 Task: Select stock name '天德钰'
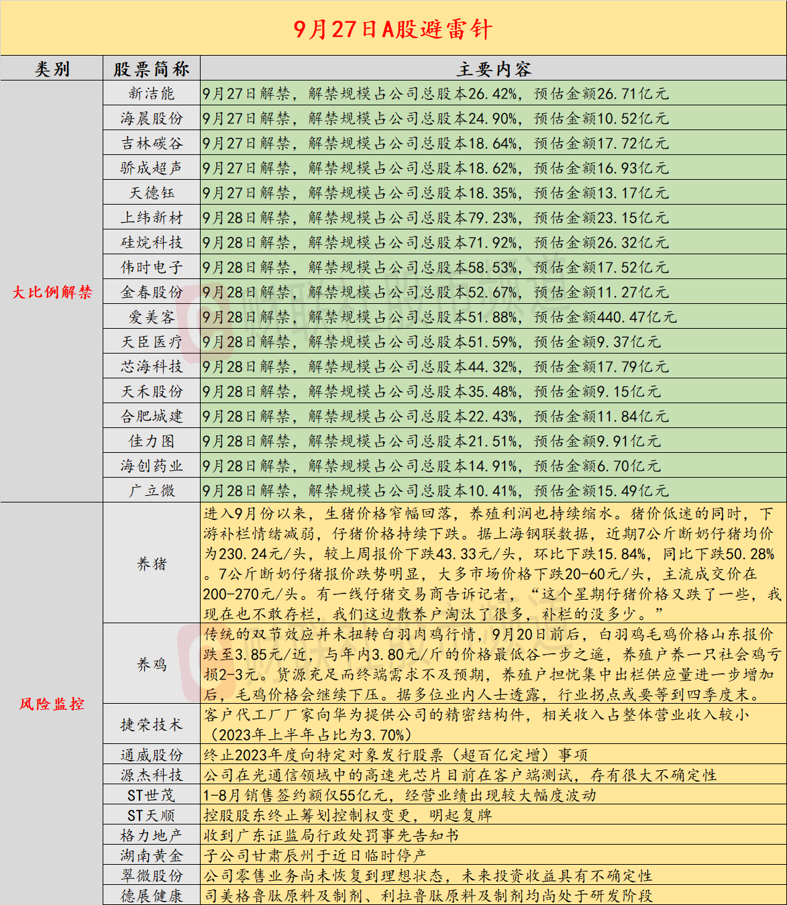pos(152,193)
